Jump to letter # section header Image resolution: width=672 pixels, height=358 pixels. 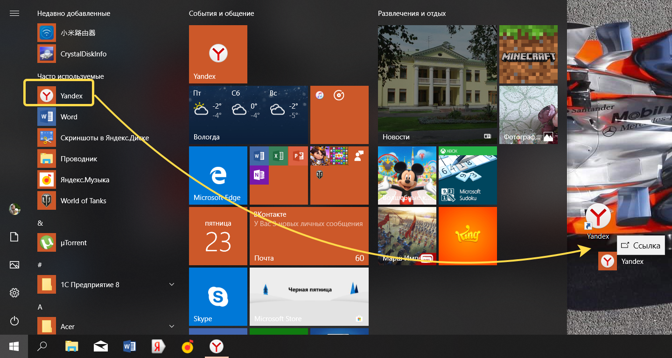pos(40,265)
